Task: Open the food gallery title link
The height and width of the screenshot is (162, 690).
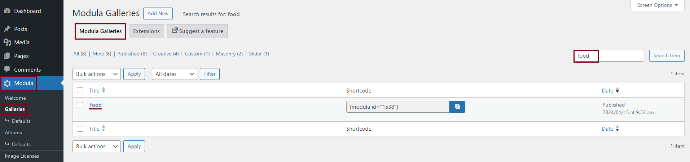Action: point(96,105)
